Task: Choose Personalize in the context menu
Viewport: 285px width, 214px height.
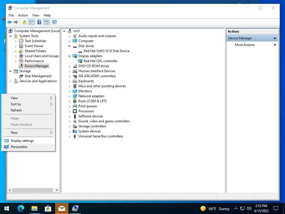Action: pyautogui.click(x=28, y=147)
